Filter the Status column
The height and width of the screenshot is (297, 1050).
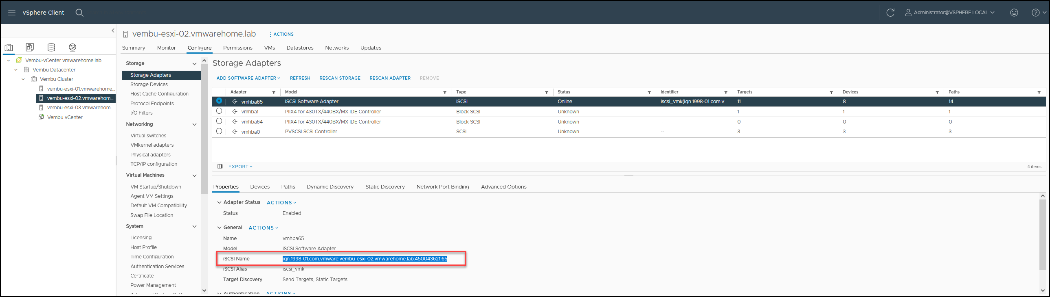[x=649, y=92]
